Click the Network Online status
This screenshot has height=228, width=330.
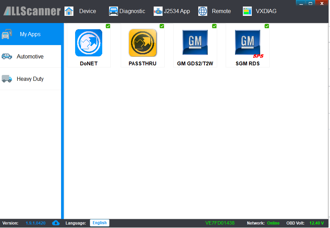click(263, 223)
